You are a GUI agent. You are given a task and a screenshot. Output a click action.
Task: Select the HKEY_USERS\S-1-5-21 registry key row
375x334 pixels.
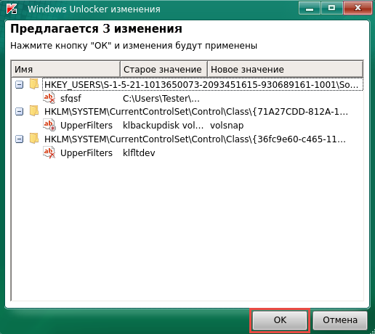pos(203,85)
